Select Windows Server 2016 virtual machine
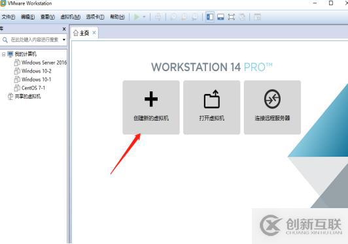The height and width of the screenshot is (244, 348). tap(44, 63)
